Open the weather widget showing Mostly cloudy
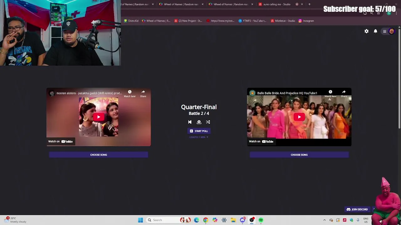 (x=15, y=220)
